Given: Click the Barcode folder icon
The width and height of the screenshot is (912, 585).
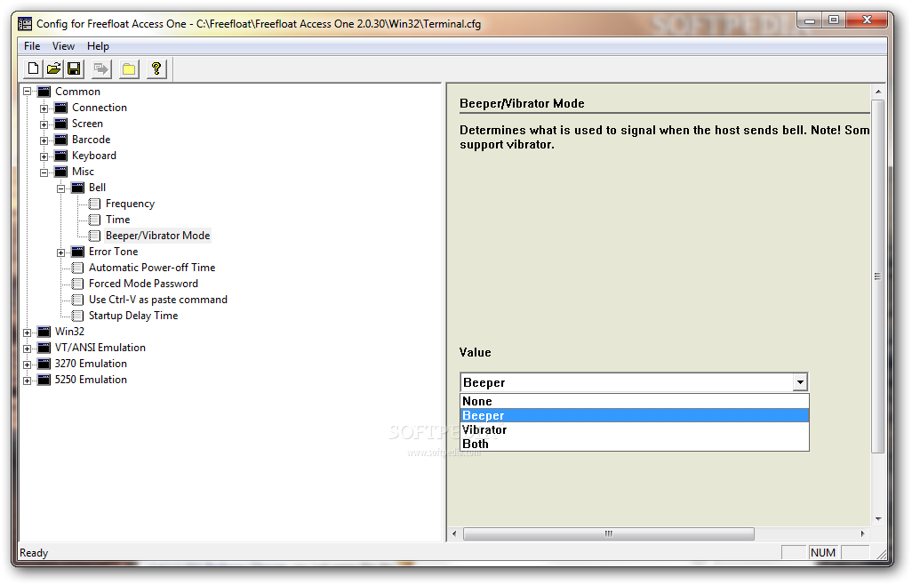Looking at the screenshot, I should point(61,140).
